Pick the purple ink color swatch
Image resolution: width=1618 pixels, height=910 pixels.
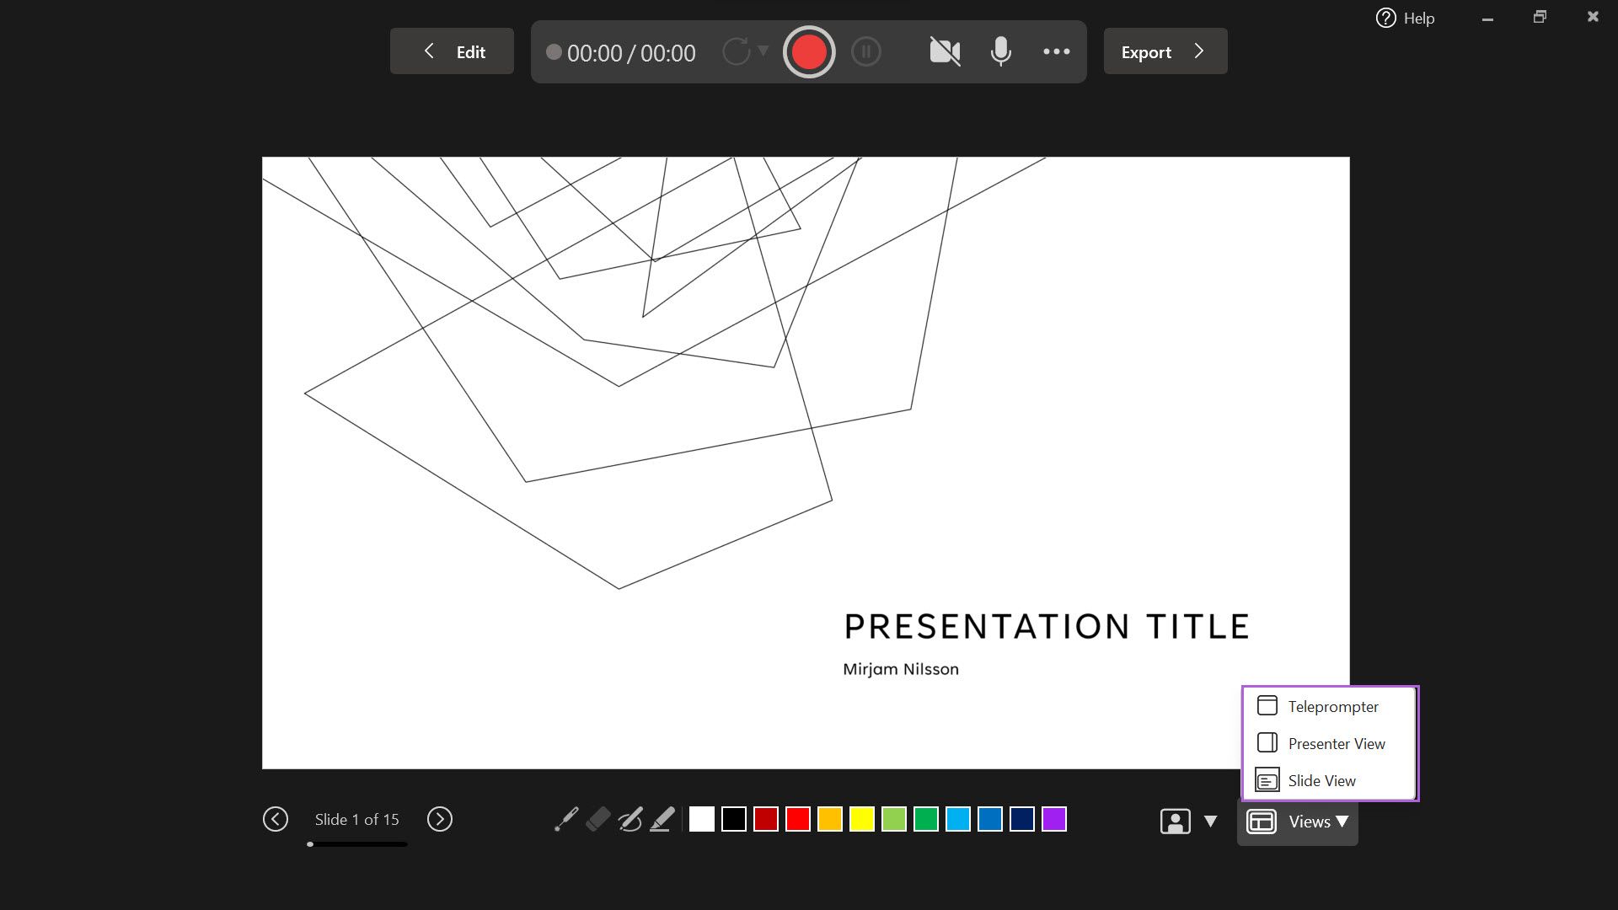point(1054,819)
